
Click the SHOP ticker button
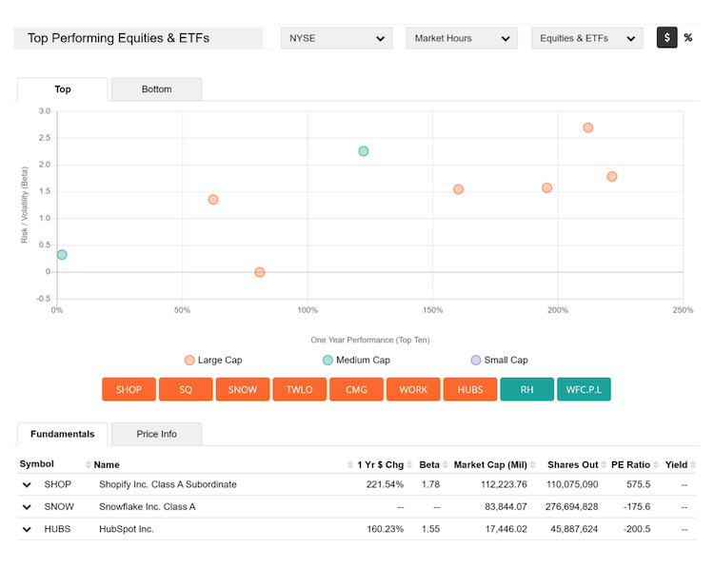[129, 389]
